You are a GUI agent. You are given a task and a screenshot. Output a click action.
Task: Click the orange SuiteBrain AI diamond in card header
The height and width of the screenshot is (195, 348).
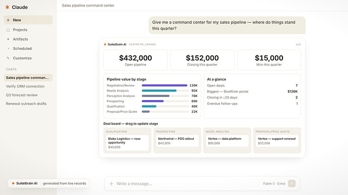point(105,44)
